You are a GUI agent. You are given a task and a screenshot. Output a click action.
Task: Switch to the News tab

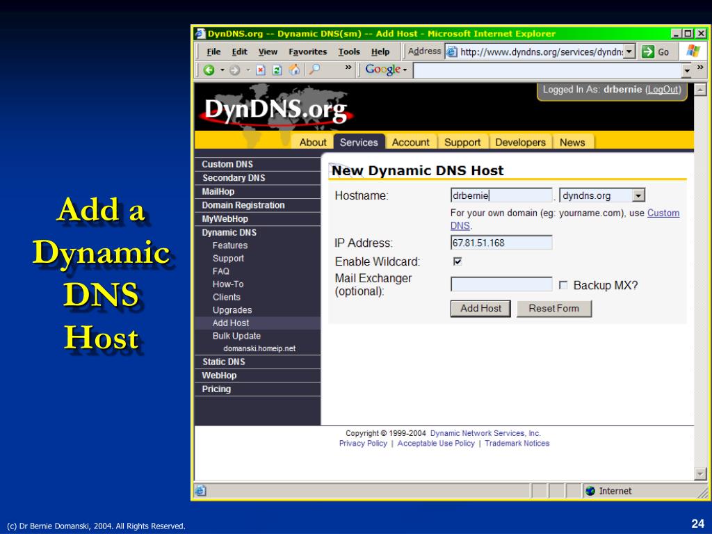click(572, 142)
